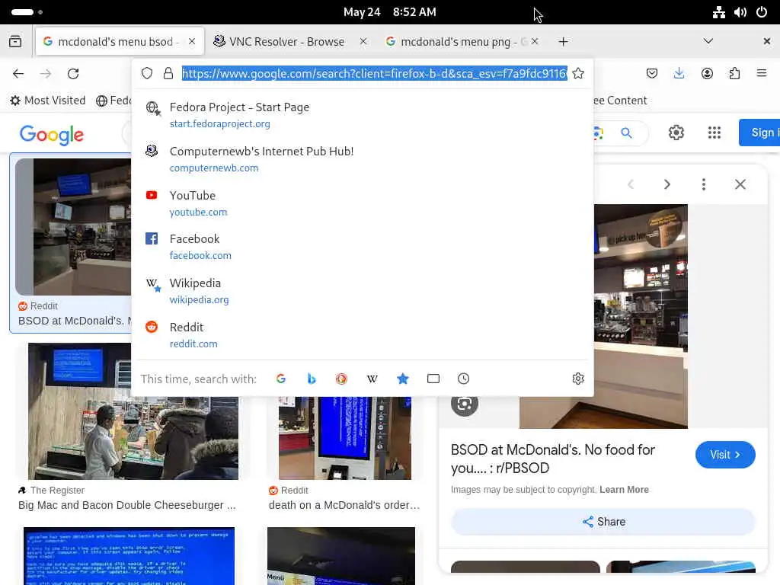
Task: Close the VNC Resolver tab
Action: pyautogui.click(x=363, y=42)
